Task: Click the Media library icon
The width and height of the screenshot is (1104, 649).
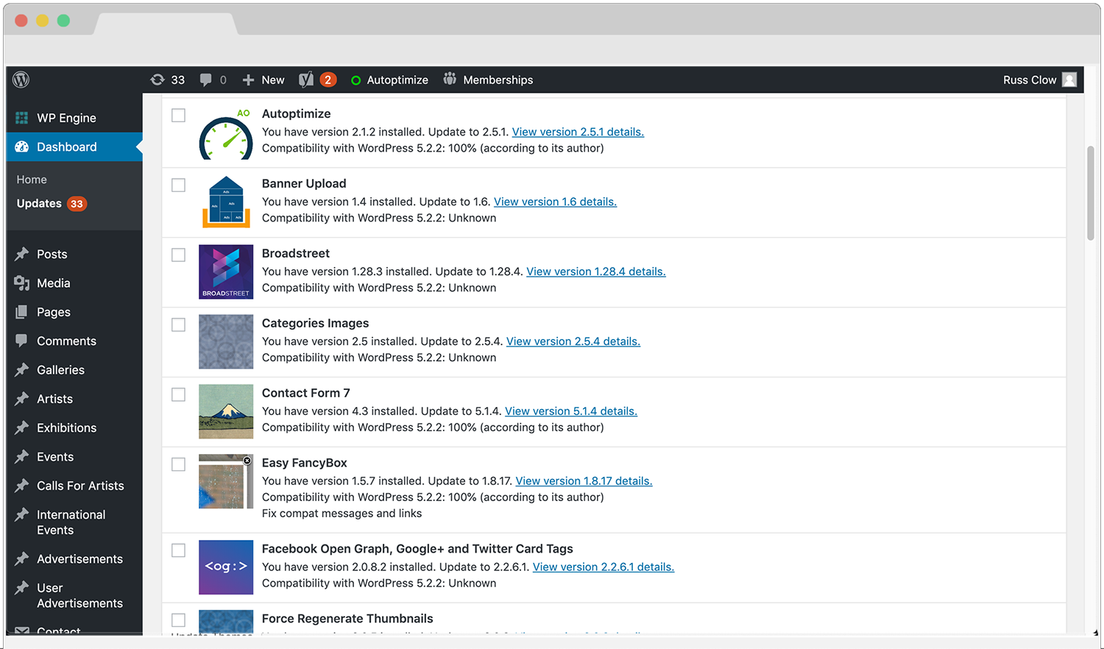Action: click(x=22, y=283)
